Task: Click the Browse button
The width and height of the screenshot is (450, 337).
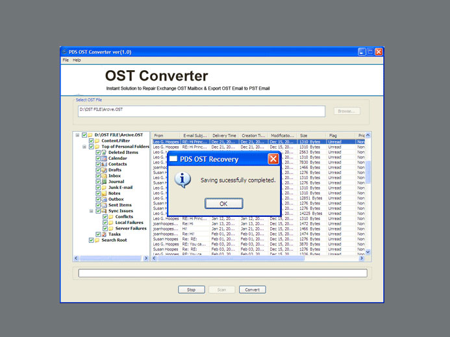Action: 347,111
